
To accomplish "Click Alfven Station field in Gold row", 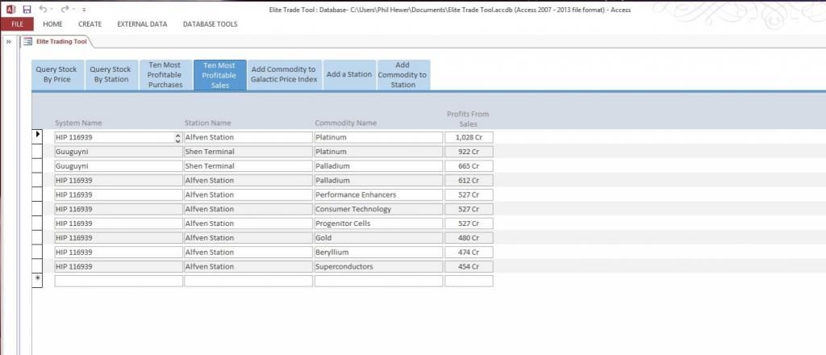I will click(248, 237).
